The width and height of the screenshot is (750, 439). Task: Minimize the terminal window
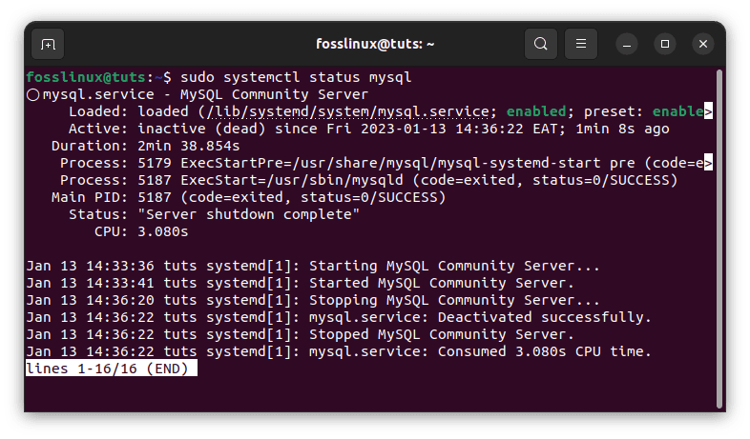tap(627, 45)
